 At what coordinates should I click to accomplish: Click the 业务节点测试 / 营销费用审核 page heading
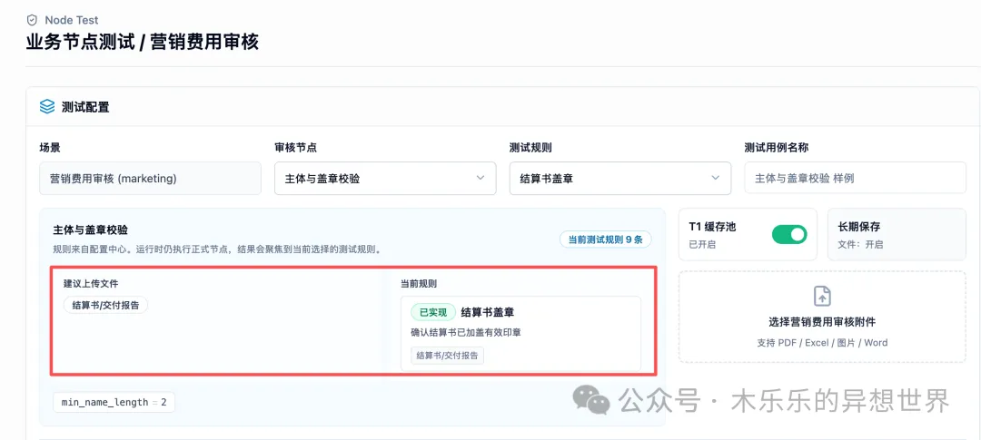[142, 42]
